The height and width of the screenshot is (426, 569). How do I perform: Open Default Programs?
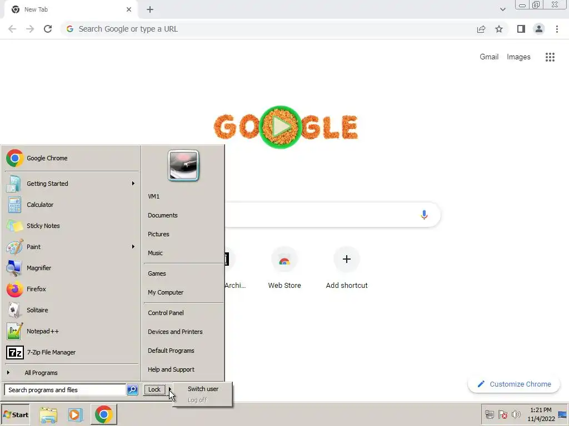(x=183, y=351)
